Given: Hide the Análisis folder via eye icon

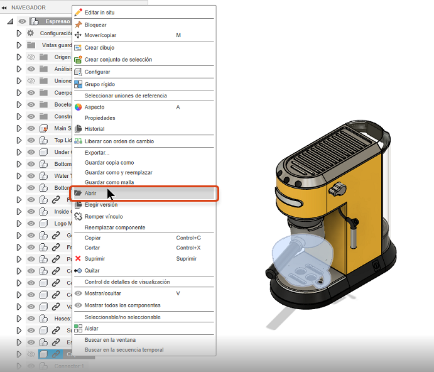Looking at the screenshot, I should click(31, 69).
